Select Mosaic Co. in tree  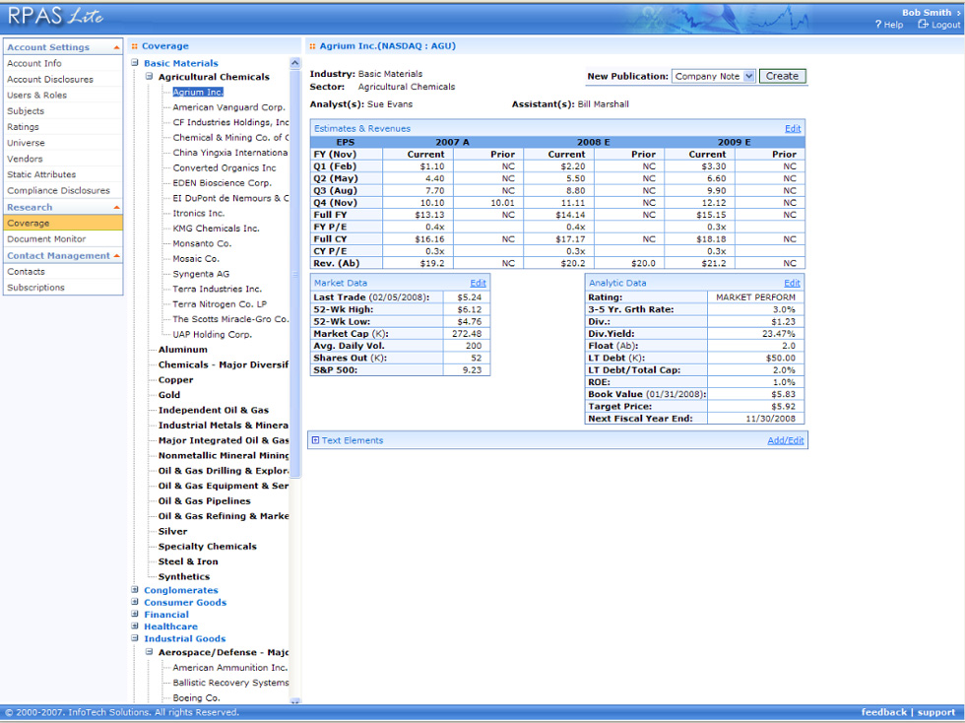pyautogui.click(x=196, y=259)
